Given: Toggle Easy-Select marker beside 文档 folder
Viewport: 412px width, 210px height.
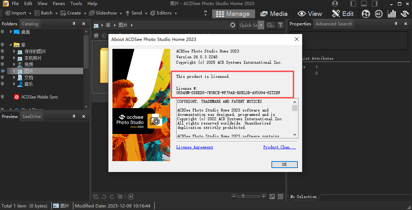Looking at the screenshot, I should (3, 77).
